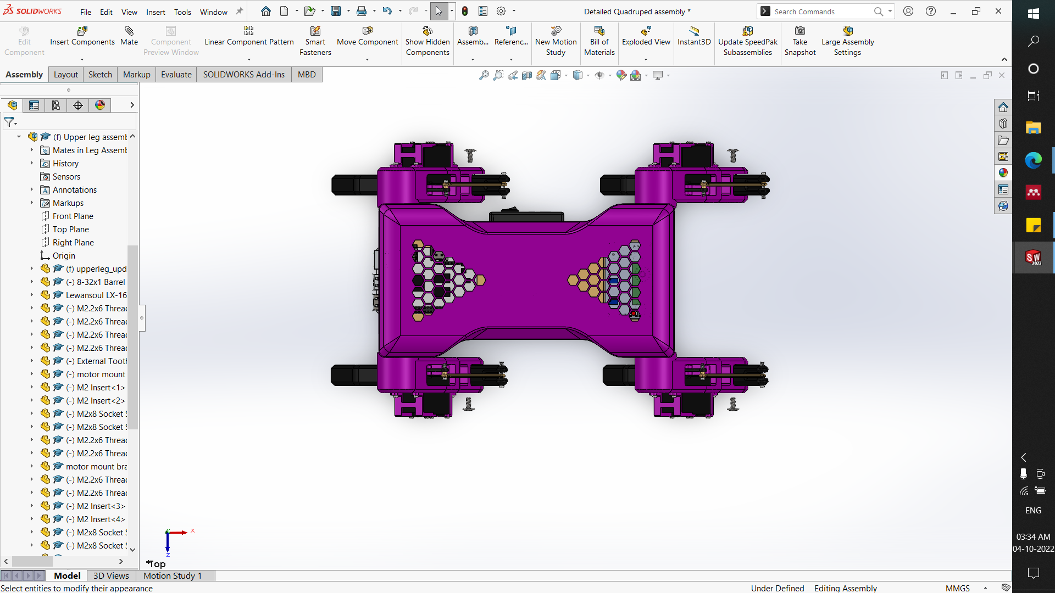Screen dimensions: 1055x593
Task: Switch to the DisplayManager tab
Action: click(x=100, y=105)
